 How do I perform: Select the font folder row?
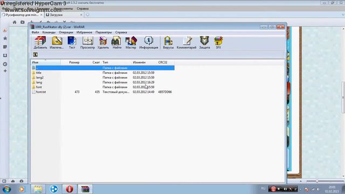103,87
